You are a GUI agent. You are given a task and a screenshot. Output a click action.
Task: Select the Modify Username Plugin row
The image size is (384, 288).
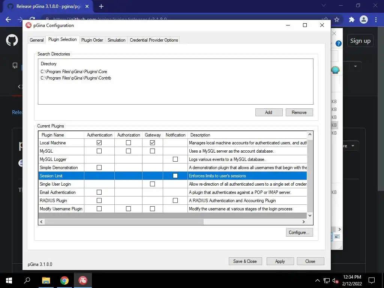pos(172,208)
